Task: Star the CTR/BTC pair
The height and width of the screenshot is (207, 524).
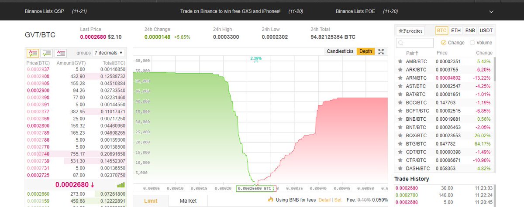Action: [x=400, y=160]
